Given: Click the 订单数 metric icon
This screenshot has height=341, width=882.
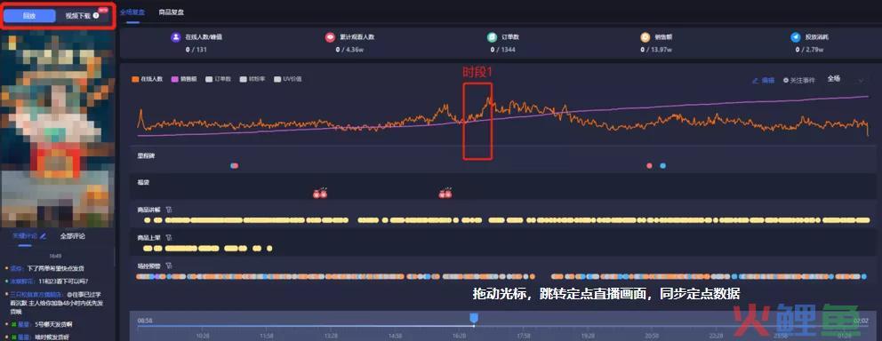Looking at the screenshot, I should [492, 37].
